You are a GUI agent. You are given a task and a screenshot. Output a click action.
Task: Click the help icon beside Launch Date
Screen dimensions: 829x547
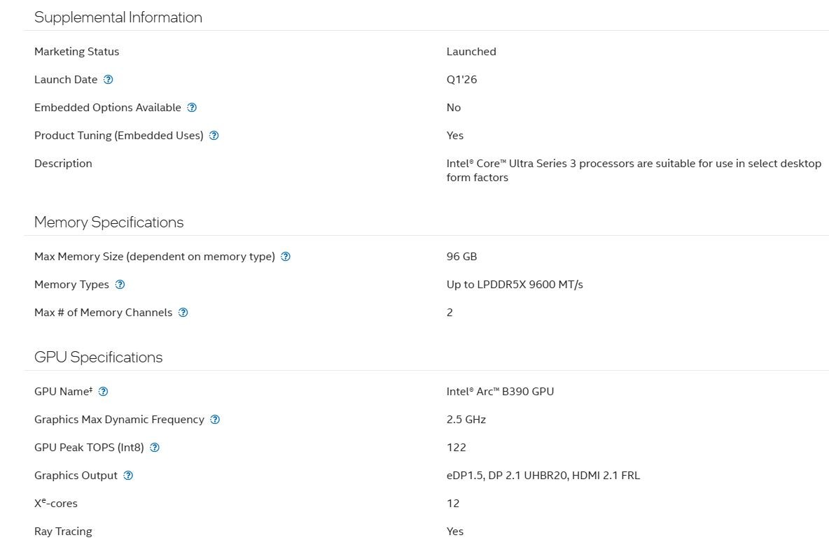click(109, 80)
